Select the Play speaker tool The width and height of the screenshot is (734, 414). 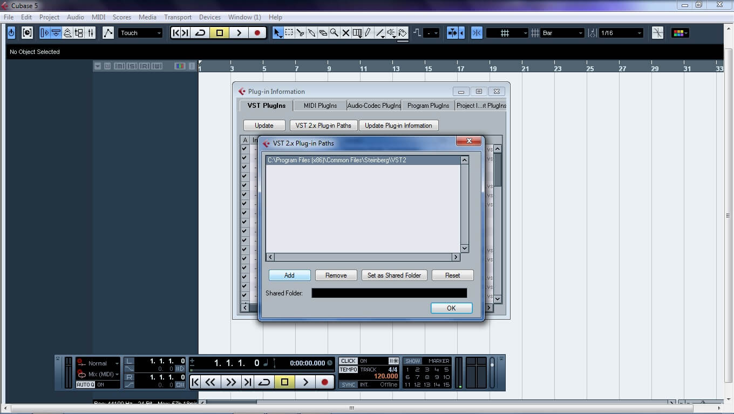coord(391,33)
